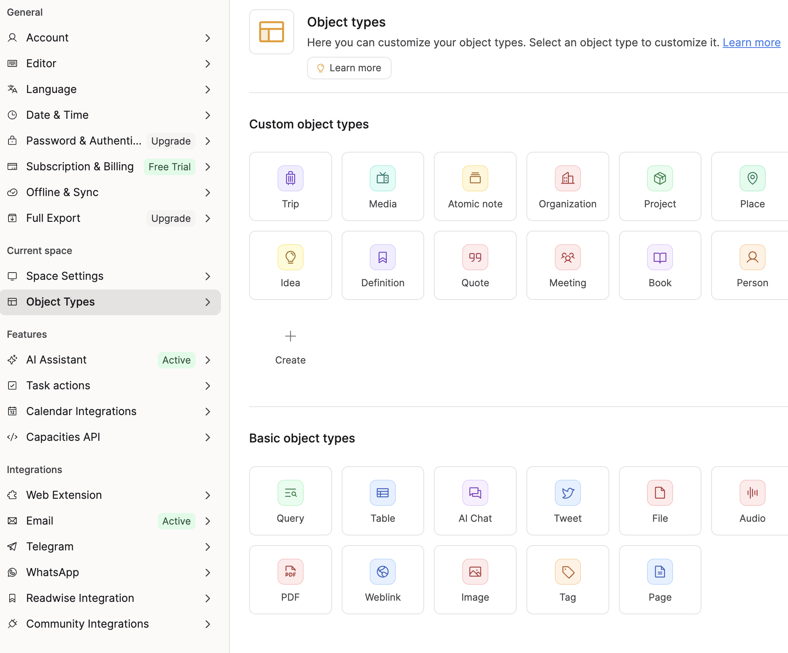
Task: Open the PDF object type
Action: [290, 580]
